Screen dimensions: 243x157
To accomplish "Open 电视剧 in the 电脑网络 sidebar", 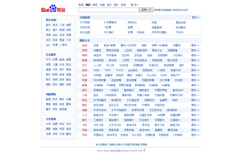I will pos(63,109).
